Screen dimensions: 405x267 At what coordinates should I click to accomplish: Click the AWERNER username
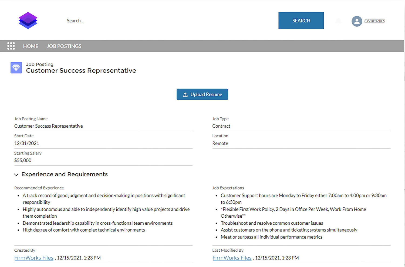374,21
